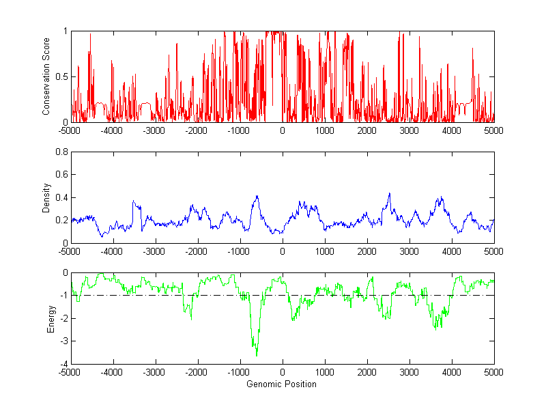Select the 0.8 tick label on Density axis
The image size is (546, 409).
click(61, 152)
